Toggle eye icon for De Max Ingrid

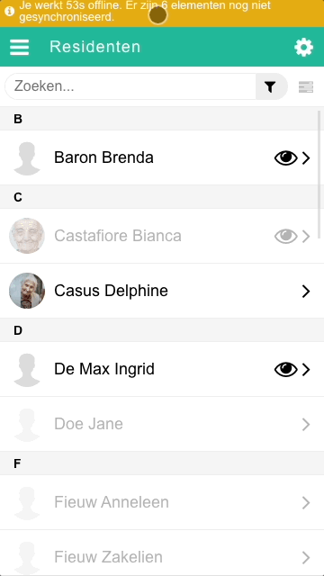pos(286,370)
